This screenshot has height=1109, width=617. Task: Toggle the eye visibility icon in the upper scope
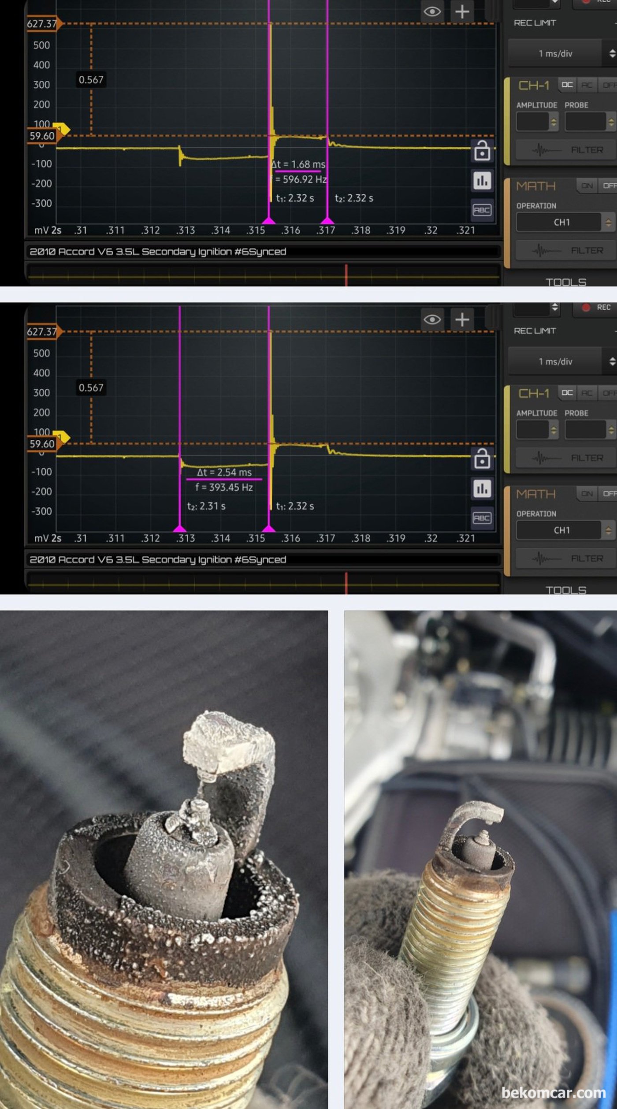pos(432,11)
